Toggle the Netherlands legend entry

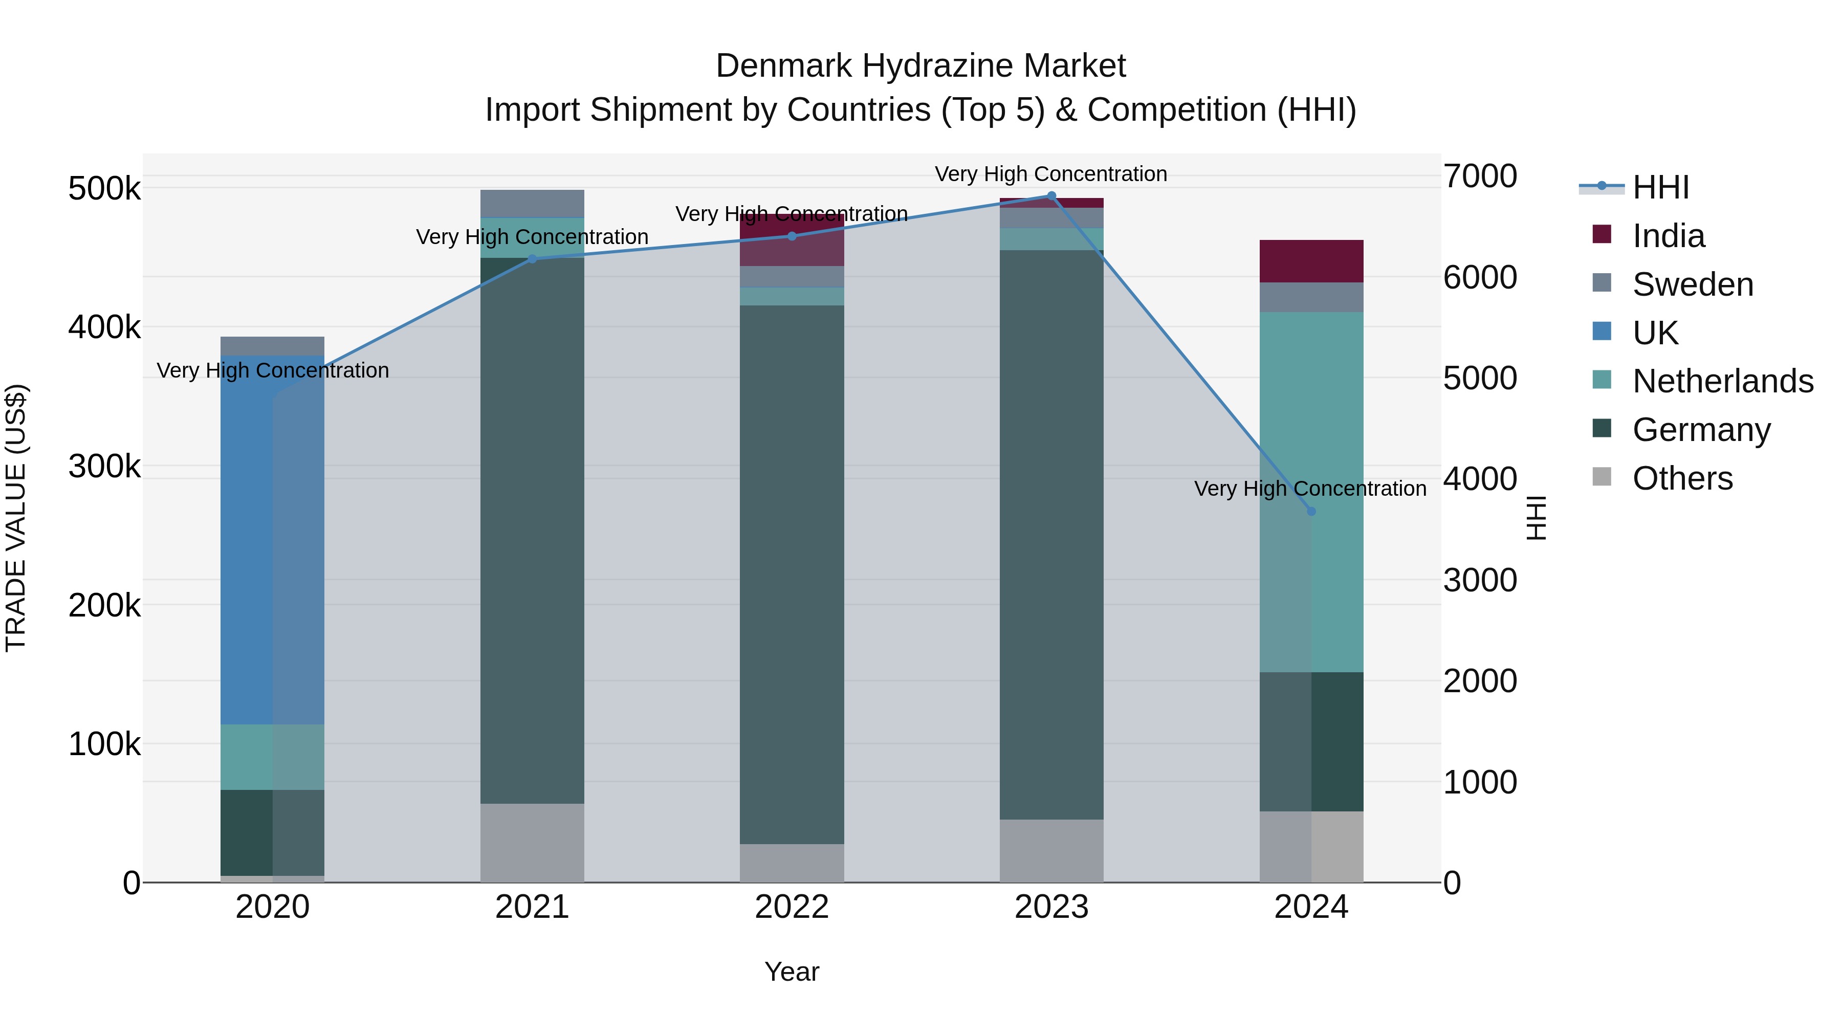click(1703, 381)
